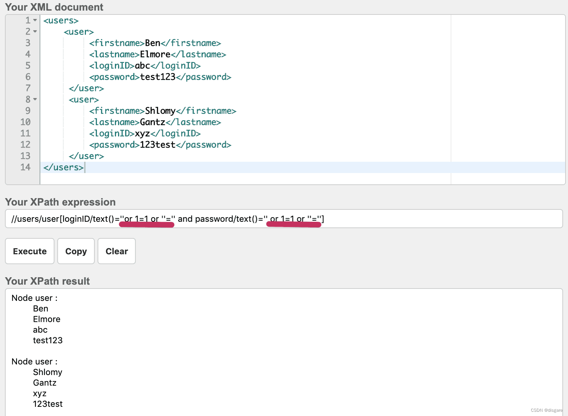Click the first 'Node user :' result label
This screenshot has height=416, width=568.
pos(34,298)
